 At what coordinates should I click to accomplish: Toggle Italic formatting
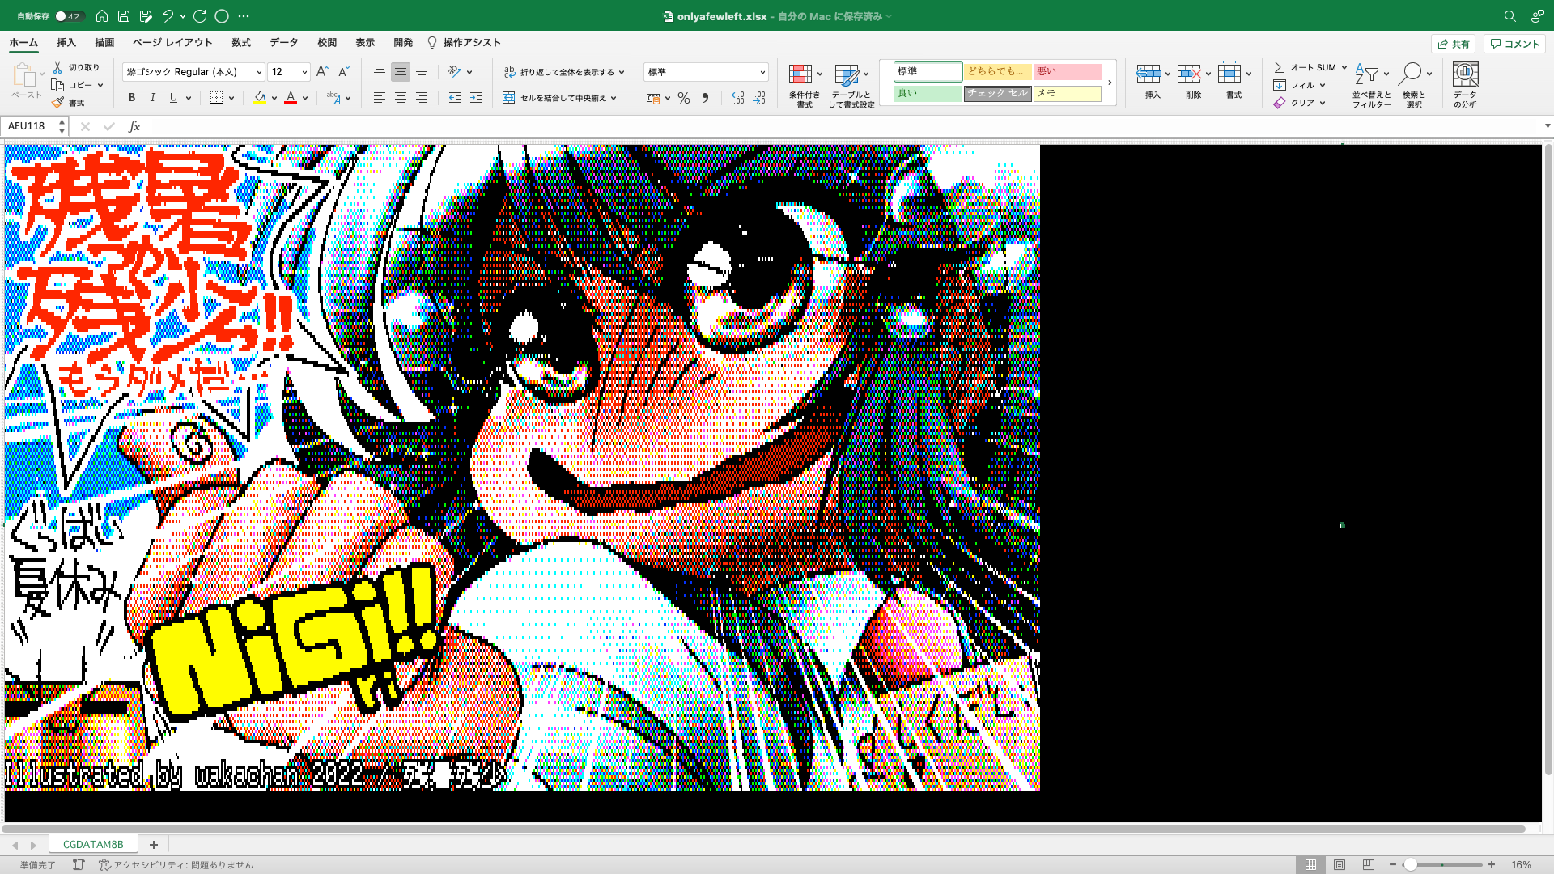(x=153, y=98)
